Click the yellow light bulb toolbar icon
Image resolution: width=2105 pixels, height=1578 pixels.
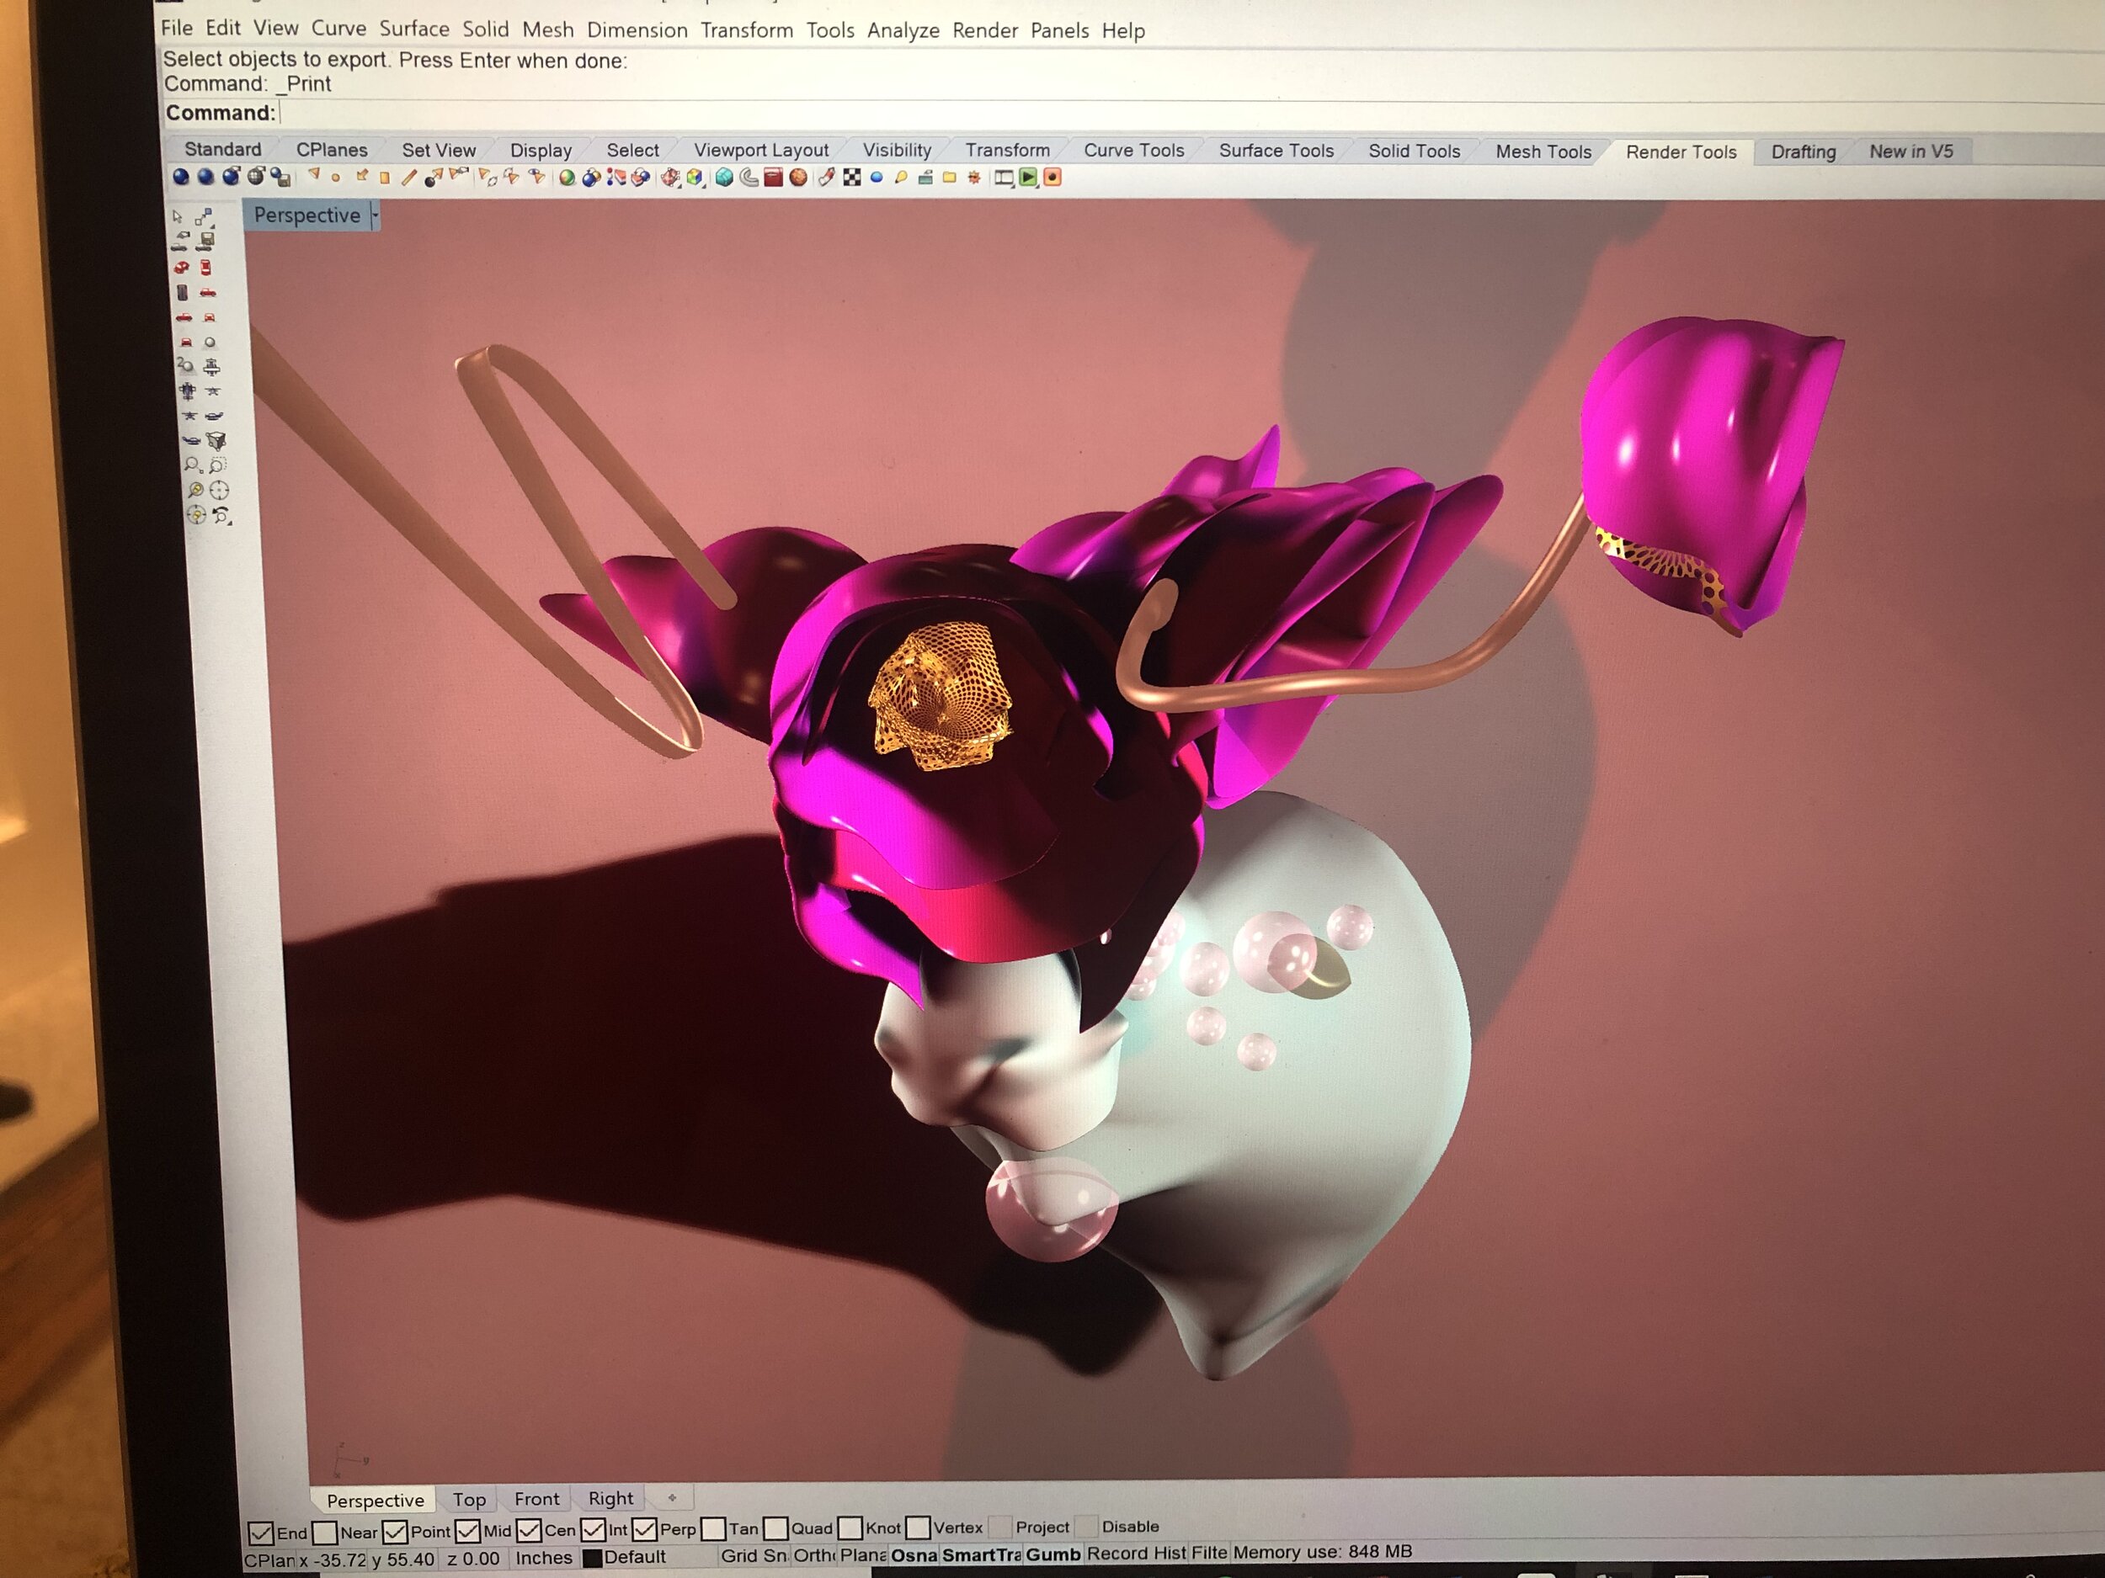click(x=900, y=177)
